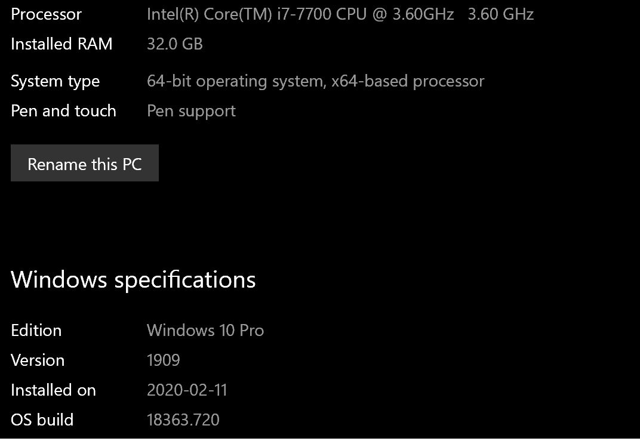Click the Installed on label
The image size is (640, 441).
[53, 390]
